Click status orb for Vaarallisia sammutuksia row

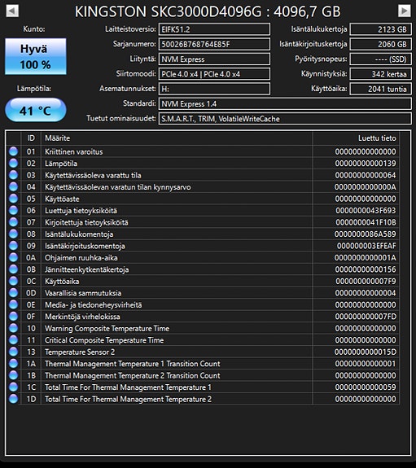pos(14,293)
